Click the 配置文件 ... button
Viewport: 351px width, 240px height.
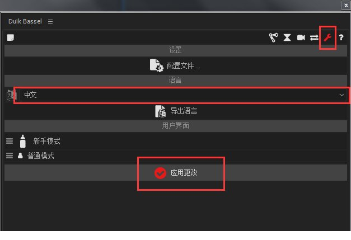click(176, 65)
